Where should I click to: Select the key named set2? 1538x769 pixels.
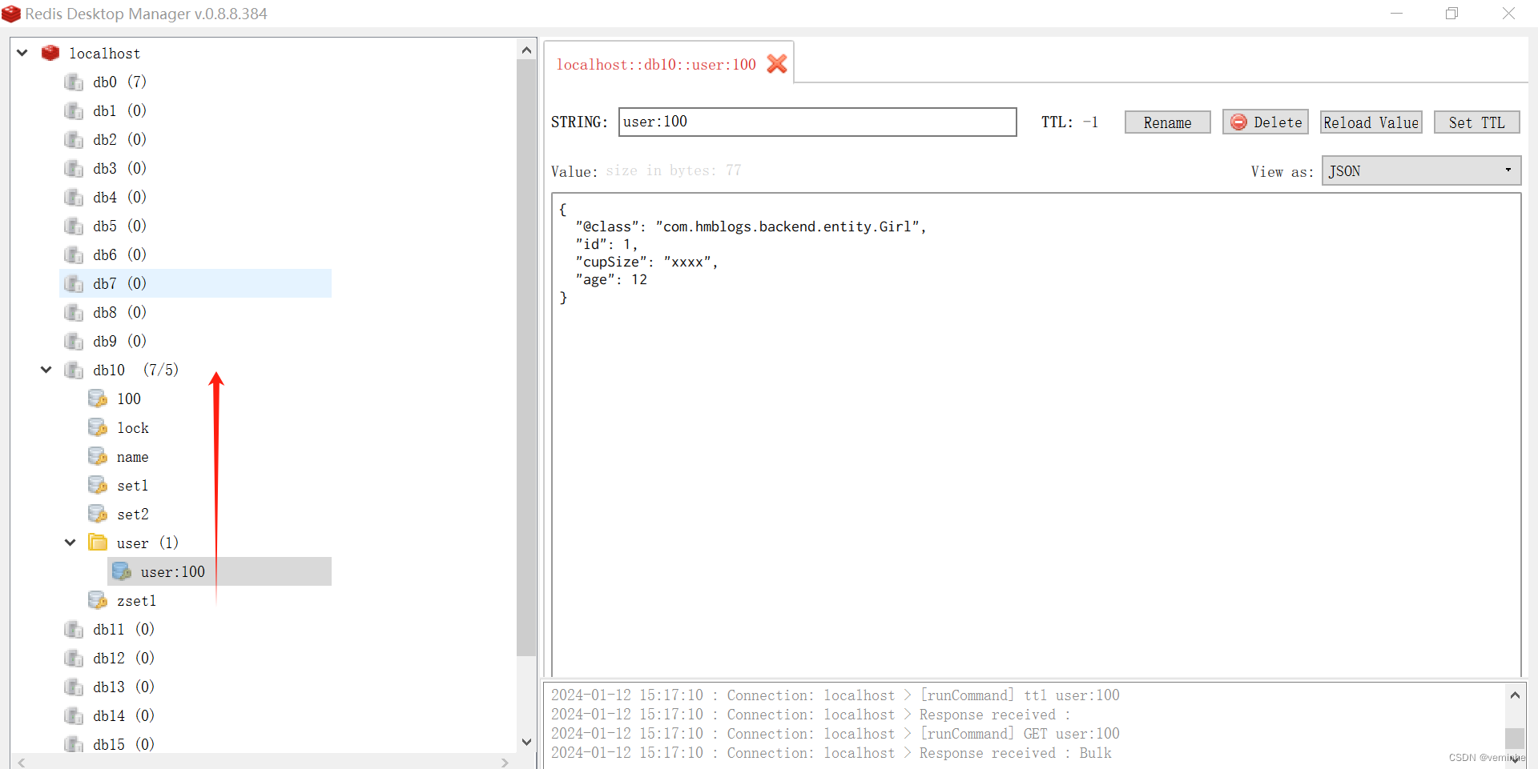[133, 514]
